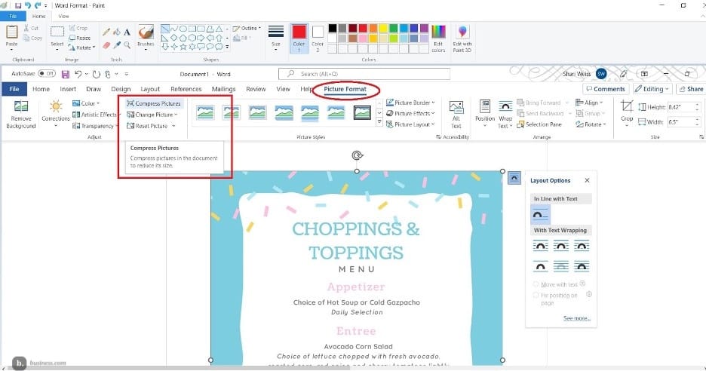Expand the Picture Border dropdown
706x371 pixels.
(x=410, y=103)
